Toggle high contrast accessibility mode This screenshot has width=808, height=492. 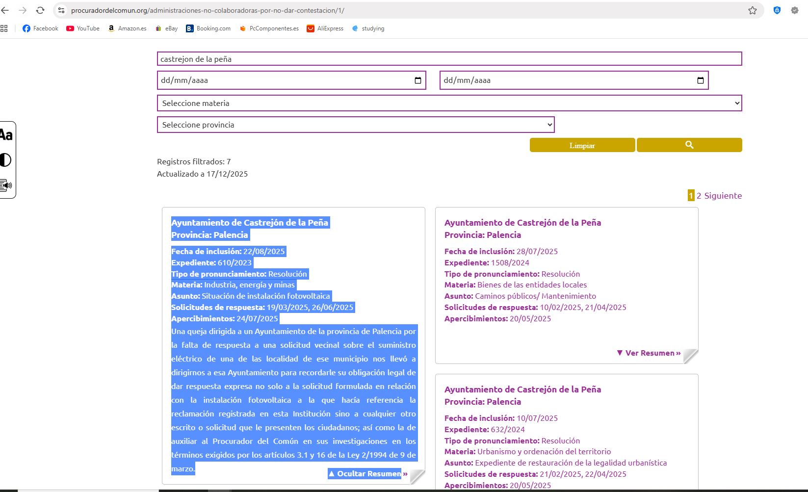click(x=5, y=160)
